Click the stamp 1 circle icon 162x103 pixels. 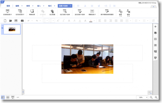click(120, 11)
